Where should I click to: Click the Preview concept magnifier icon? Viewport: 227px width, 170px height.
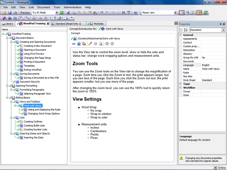coord(101,44)
